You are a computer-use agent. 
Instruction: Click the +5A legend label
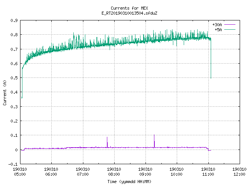(x=218, y=30)
